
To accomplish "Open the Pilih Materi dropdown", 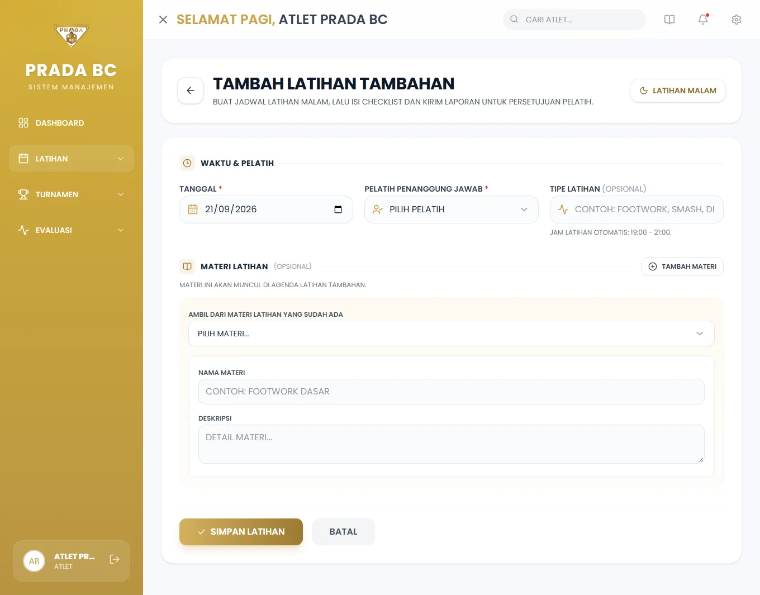I will pyautogui.click(x=452, y=334).
